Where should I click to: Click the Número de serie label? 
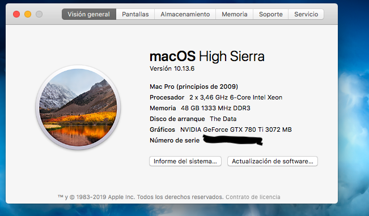pos(175,140)
